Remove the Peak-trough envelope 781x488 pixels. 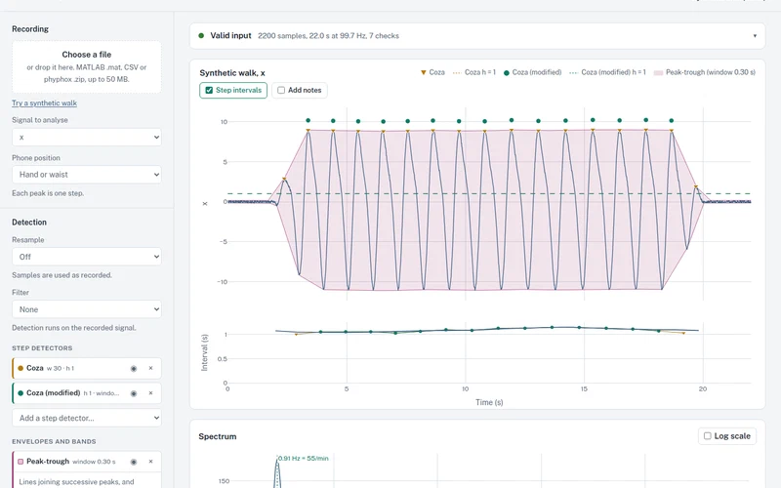tap(151, 462)
